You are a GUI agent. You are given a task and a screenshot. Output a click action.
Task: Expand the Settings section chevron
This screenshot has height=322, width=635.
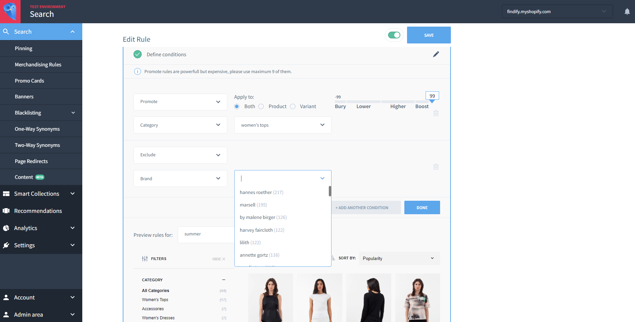[x=73, y=245]
